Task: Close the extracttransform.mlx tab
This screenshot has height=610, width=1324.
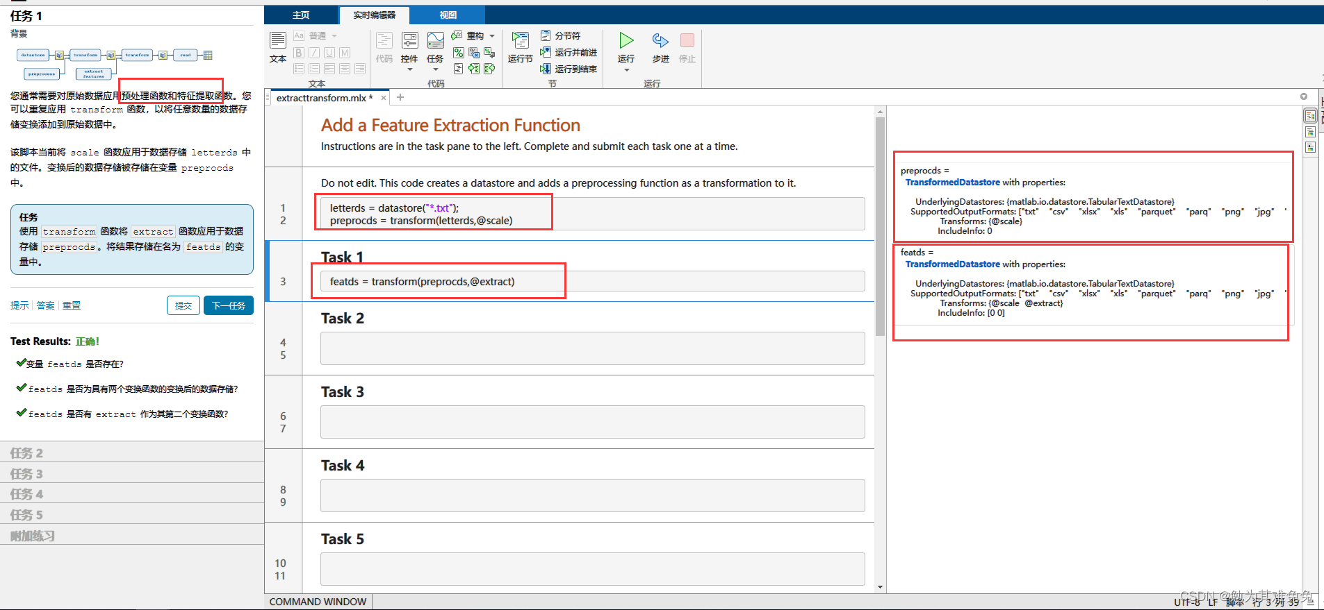Action: [383, 98]
